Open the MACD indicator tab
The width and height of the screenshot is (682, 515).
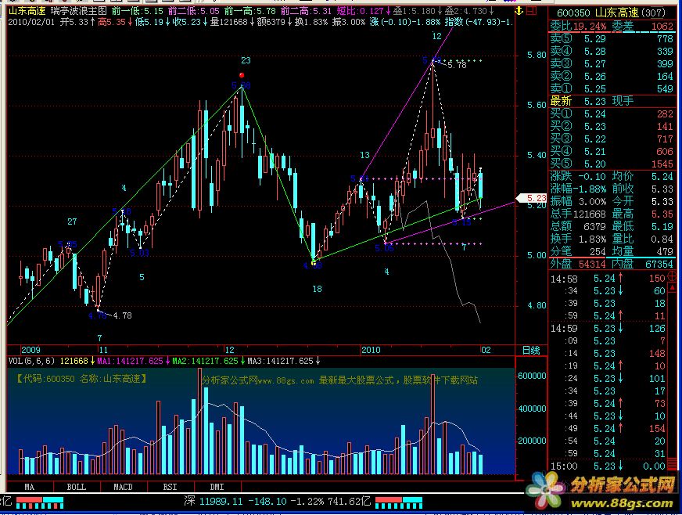click(123, 487)
